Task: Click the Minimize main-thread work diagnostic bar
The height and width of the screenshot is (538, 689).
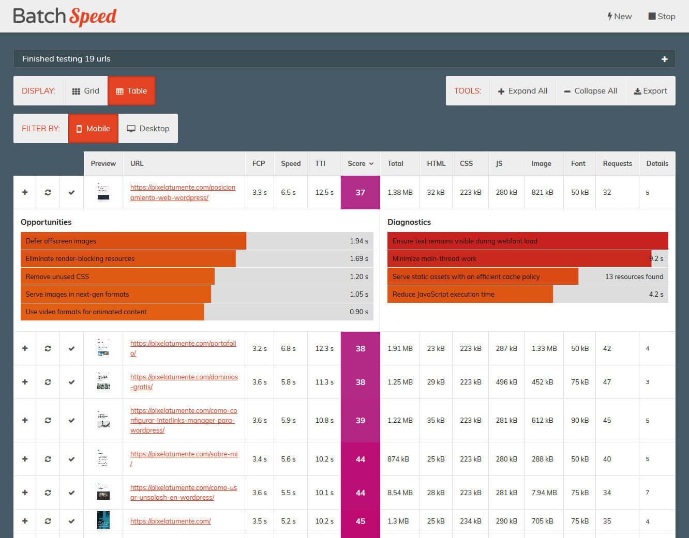Action: tap(528, 258)
